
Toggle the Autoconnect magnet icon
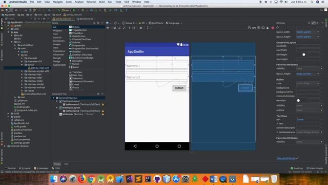115,28
